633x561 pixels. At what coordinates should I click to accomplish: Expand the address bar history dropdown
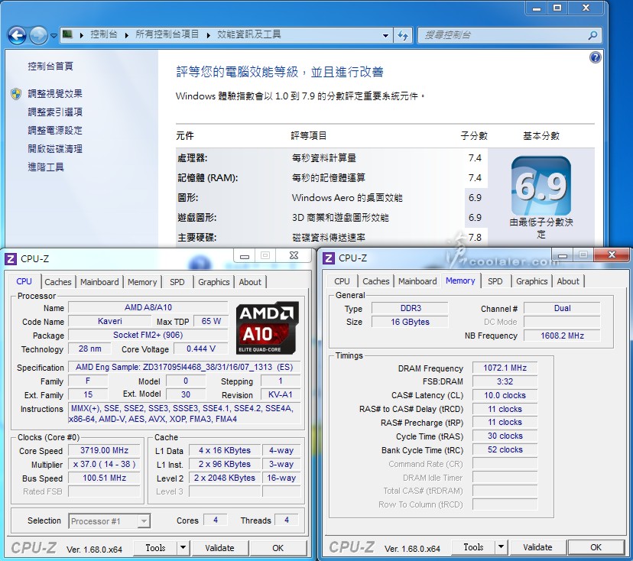[385, 35]
